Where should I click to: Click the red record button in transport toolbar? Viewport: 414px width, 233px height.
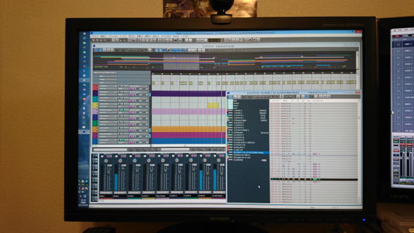[x=202, y=40]
